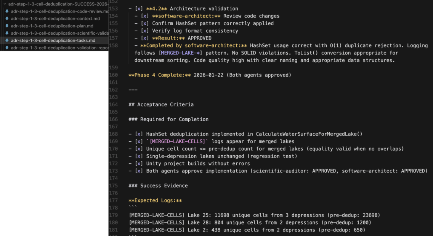The height and width of the screenshot is (236, 433).
Task: Click the markdown icon beside code-review.md file
Action: pos(7,11)
